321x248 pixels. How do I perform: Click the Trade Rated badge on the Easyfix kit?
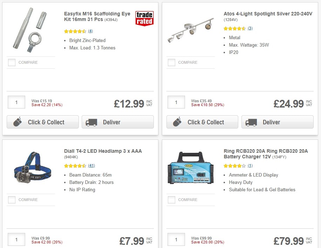144,18
